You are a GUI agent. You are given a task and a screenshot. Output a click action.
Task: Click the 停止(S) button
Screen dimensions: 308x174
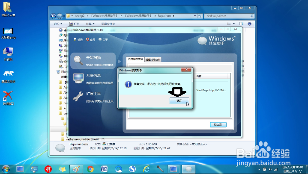pyautogui.click(x=218, y=125)
